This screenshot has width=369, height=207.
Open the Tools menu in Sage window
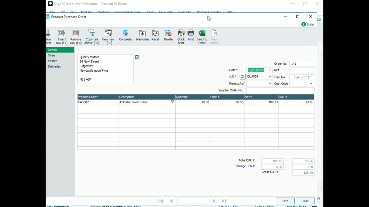[150, 12]
